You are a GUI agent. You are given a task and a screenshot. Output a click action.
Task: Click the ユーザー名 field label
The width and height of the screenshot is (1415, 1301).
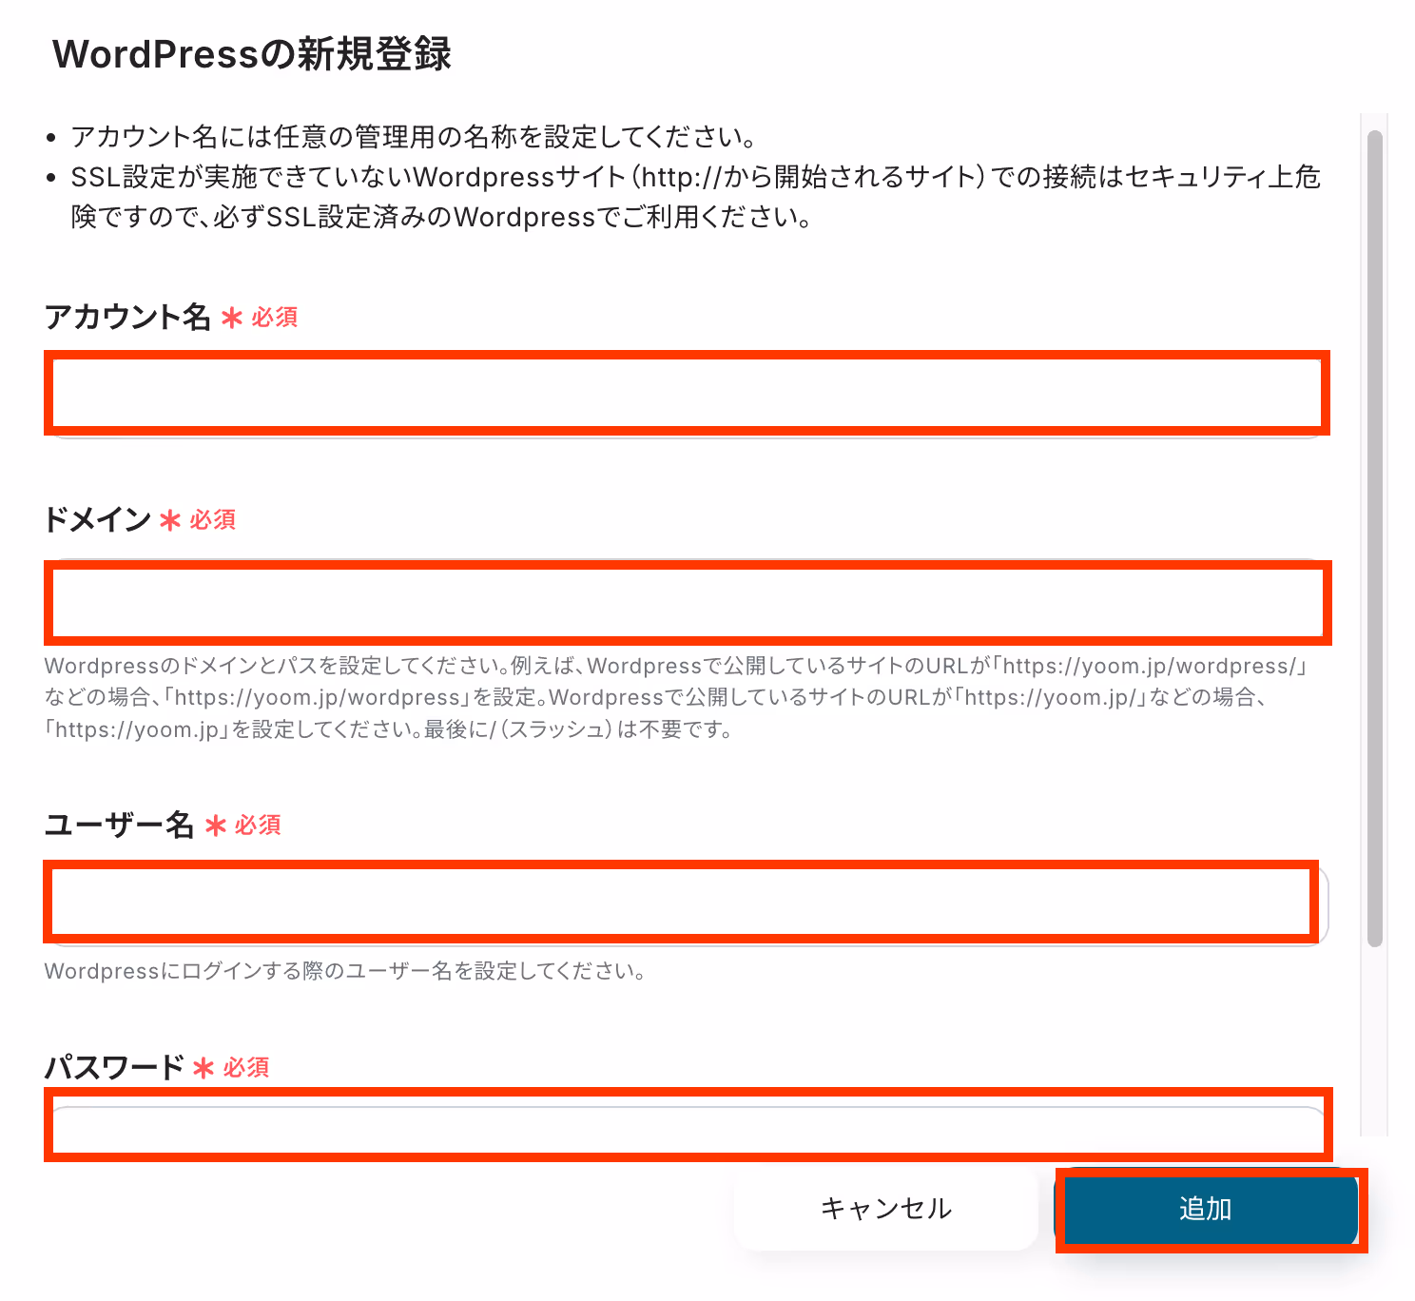coord(119,825)
